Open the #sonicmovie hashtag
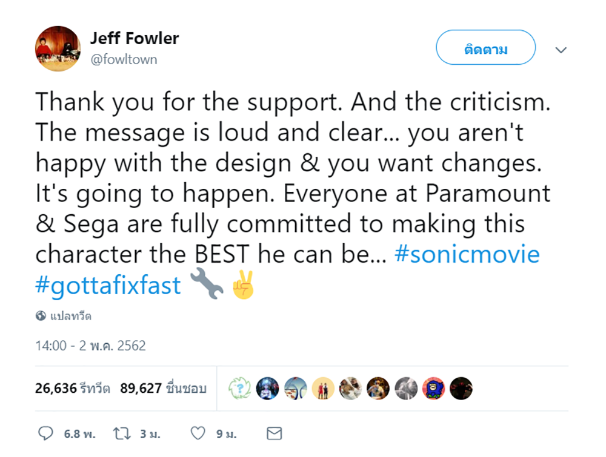 466,254
